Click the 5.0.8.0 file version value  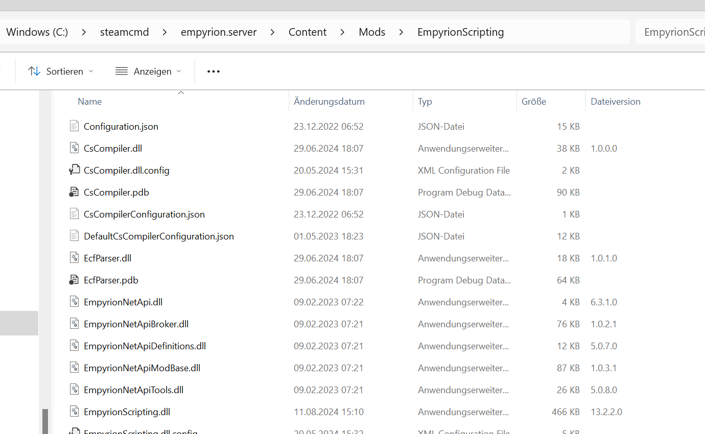[604, 390]
